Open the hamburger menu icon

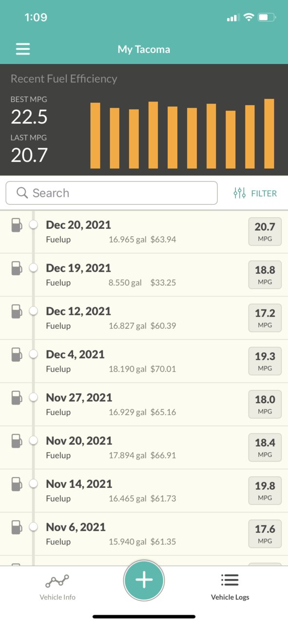pyautogui.click(x=23, y=49)
